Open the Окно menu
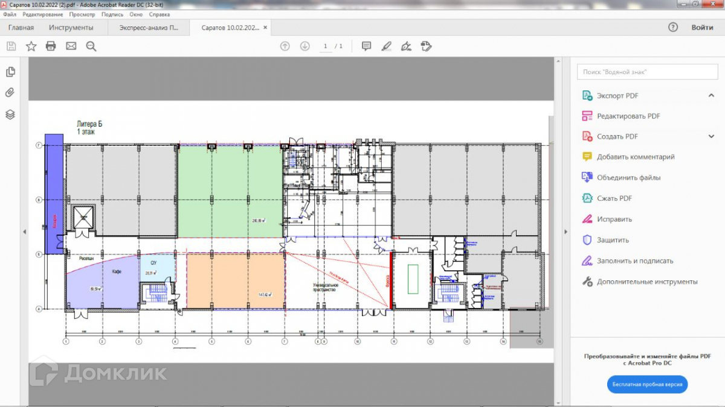Screen dimensions: 725x407 pyautogui.click(x=136, y=14)
